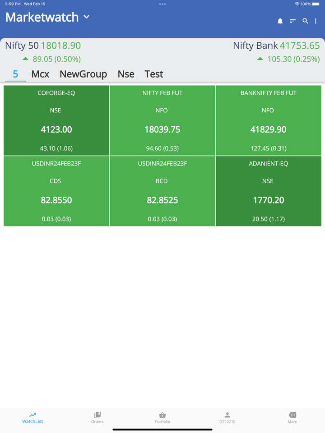Tap the search magnifier icon
This screenshot has height=433, width=325.
[305, 21]
